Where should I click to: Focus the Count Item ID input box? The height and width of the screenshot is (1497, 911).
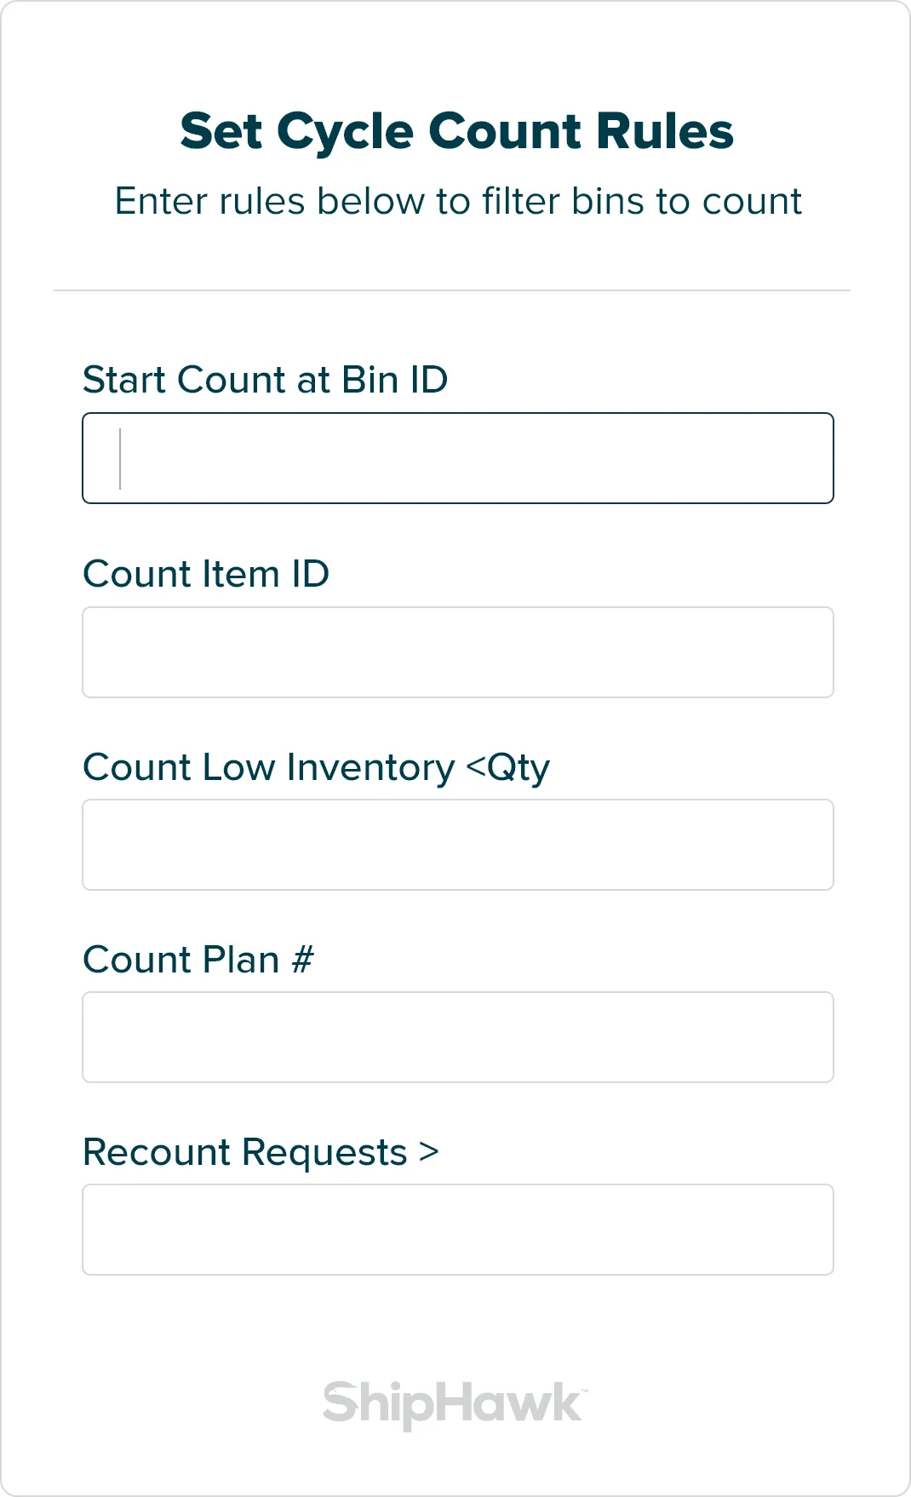(x=457, y=652)
